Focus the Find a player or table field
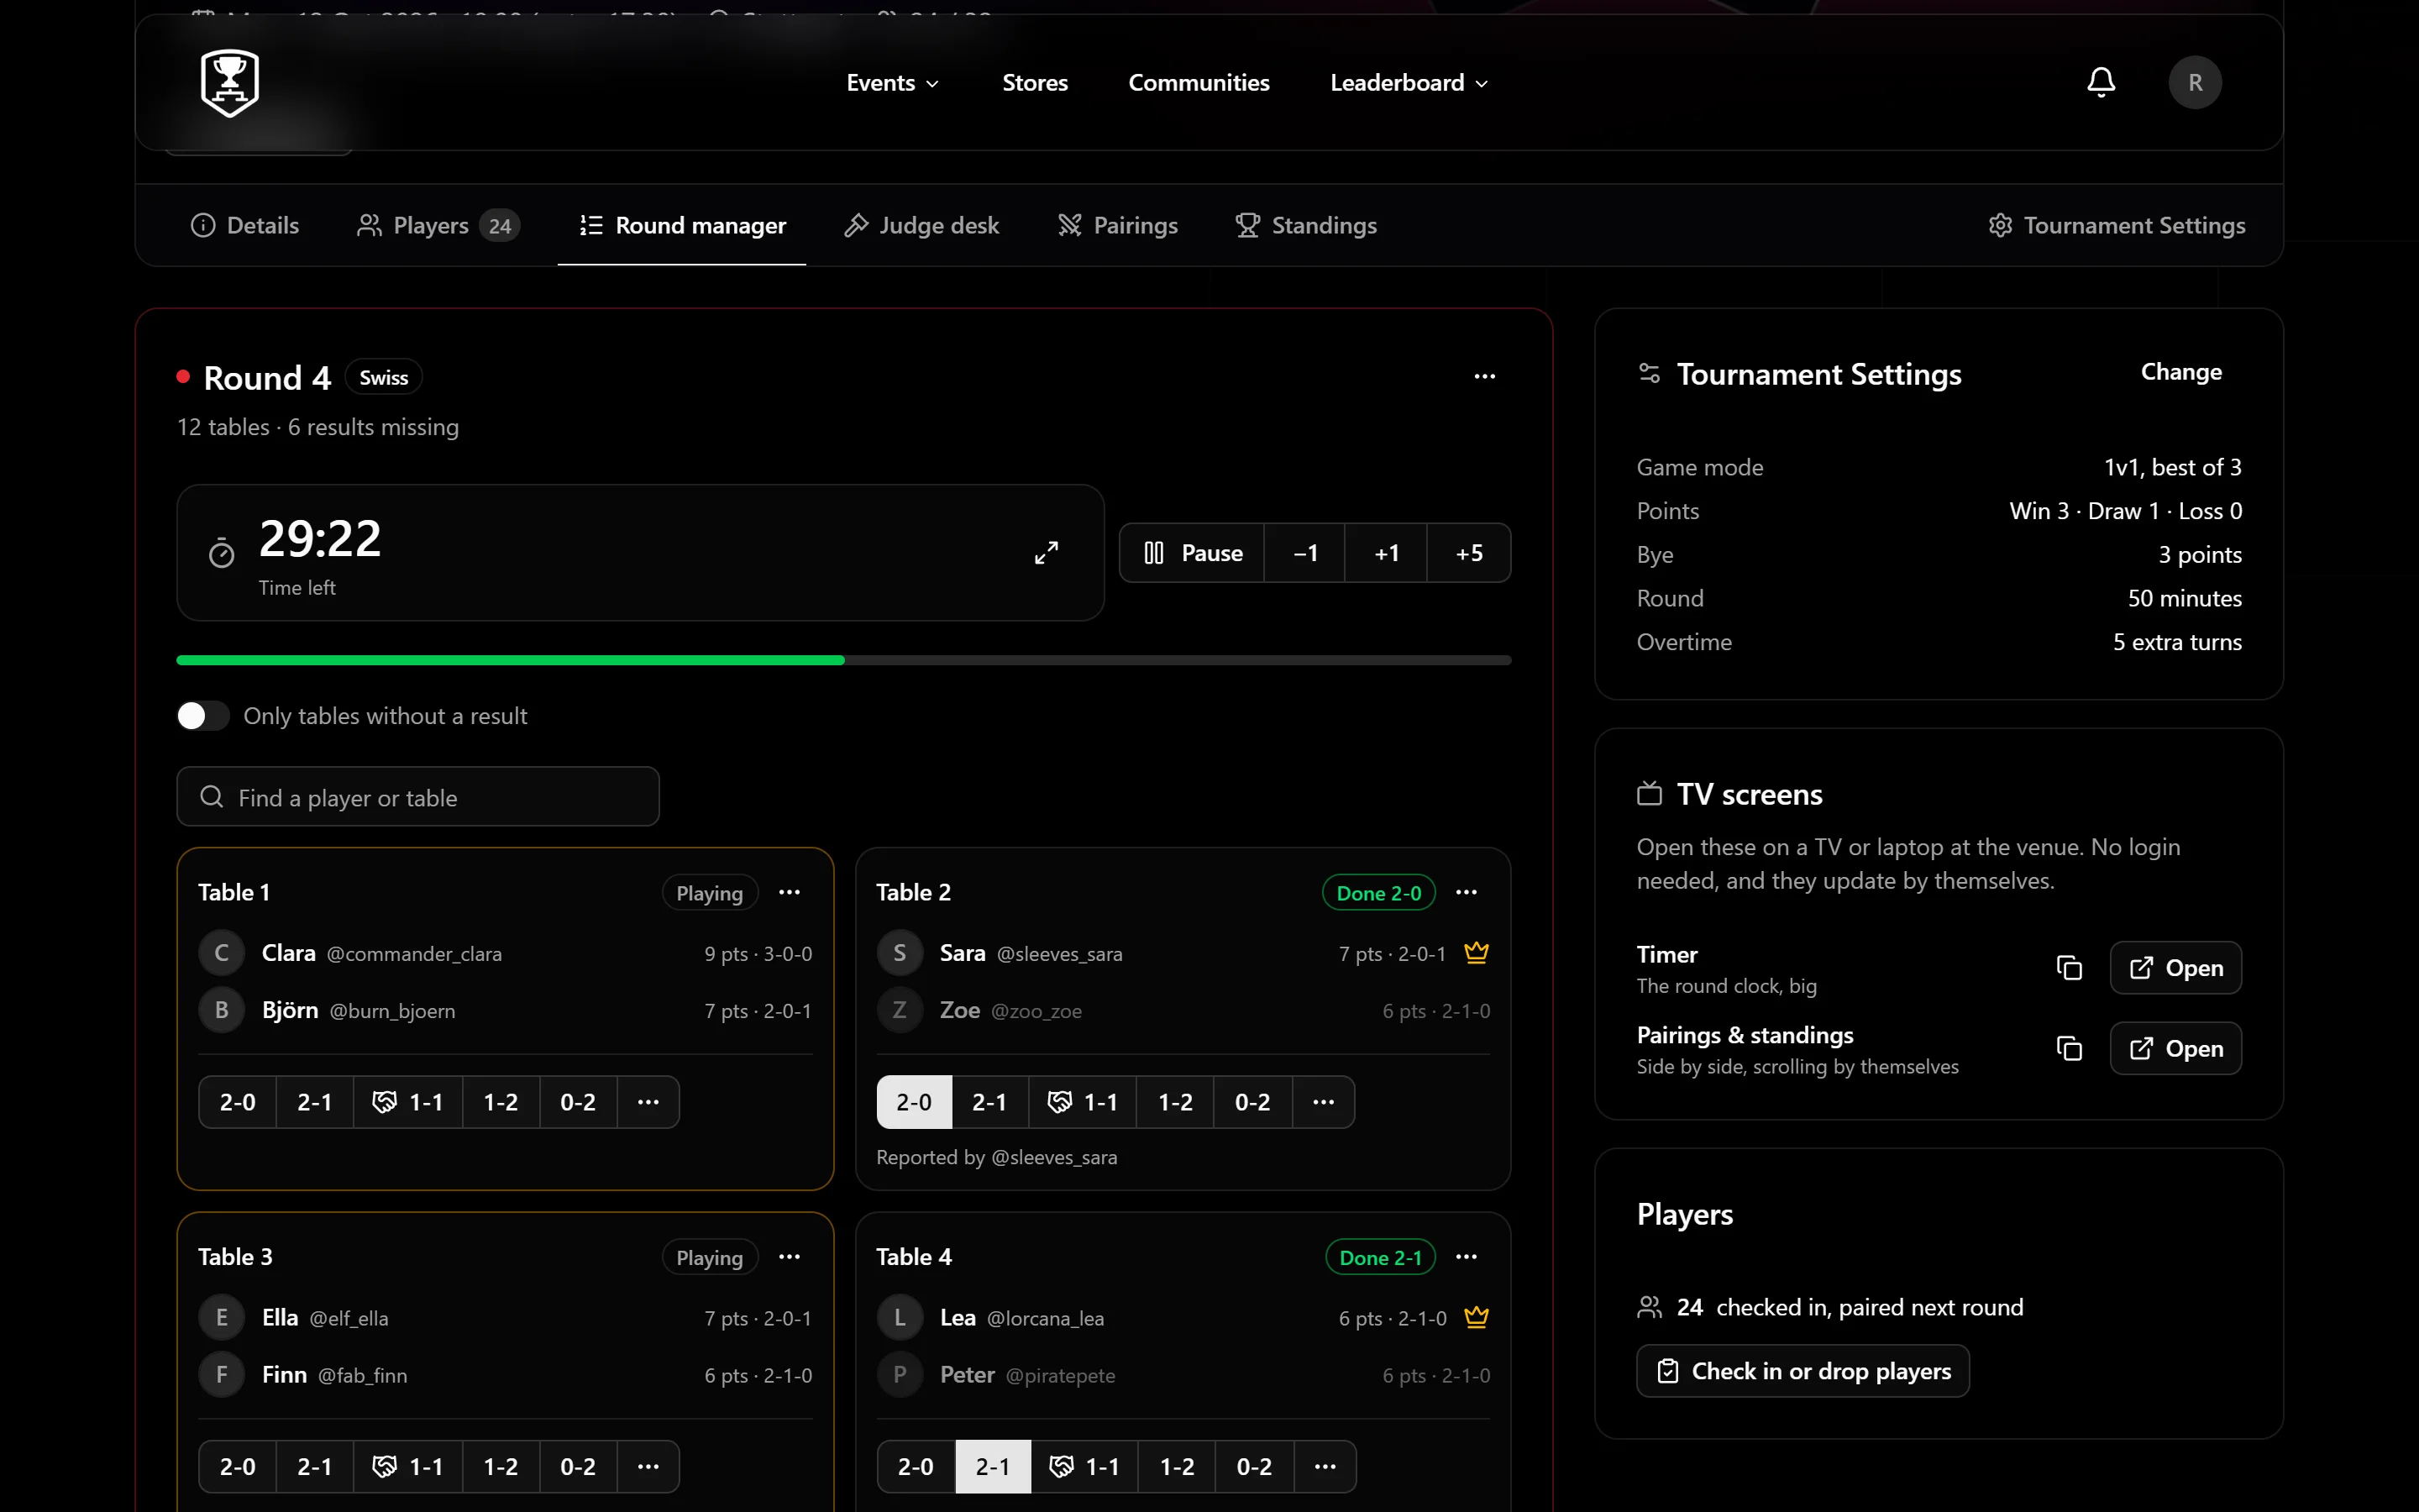The width and height of the screenshot is (2419, 1512). (x=417, y=797)
